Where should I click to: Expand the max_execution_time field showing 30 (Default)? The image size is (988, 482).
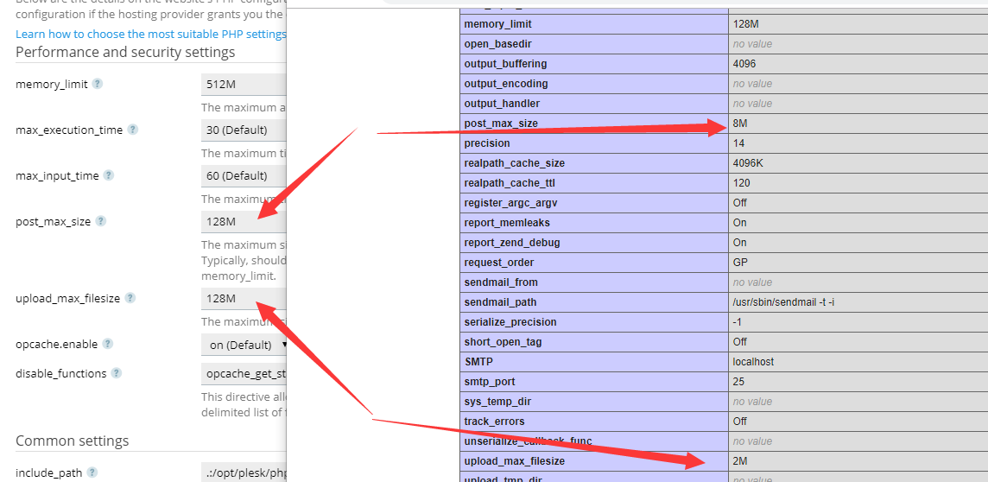[244, 130]
